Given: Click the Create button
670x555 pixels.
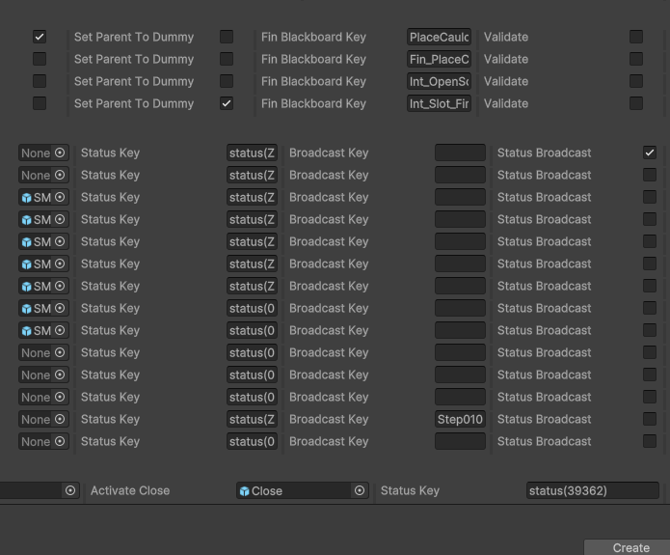Looking at the screenshot, I should pyautogui.click(x=629, y=547).
